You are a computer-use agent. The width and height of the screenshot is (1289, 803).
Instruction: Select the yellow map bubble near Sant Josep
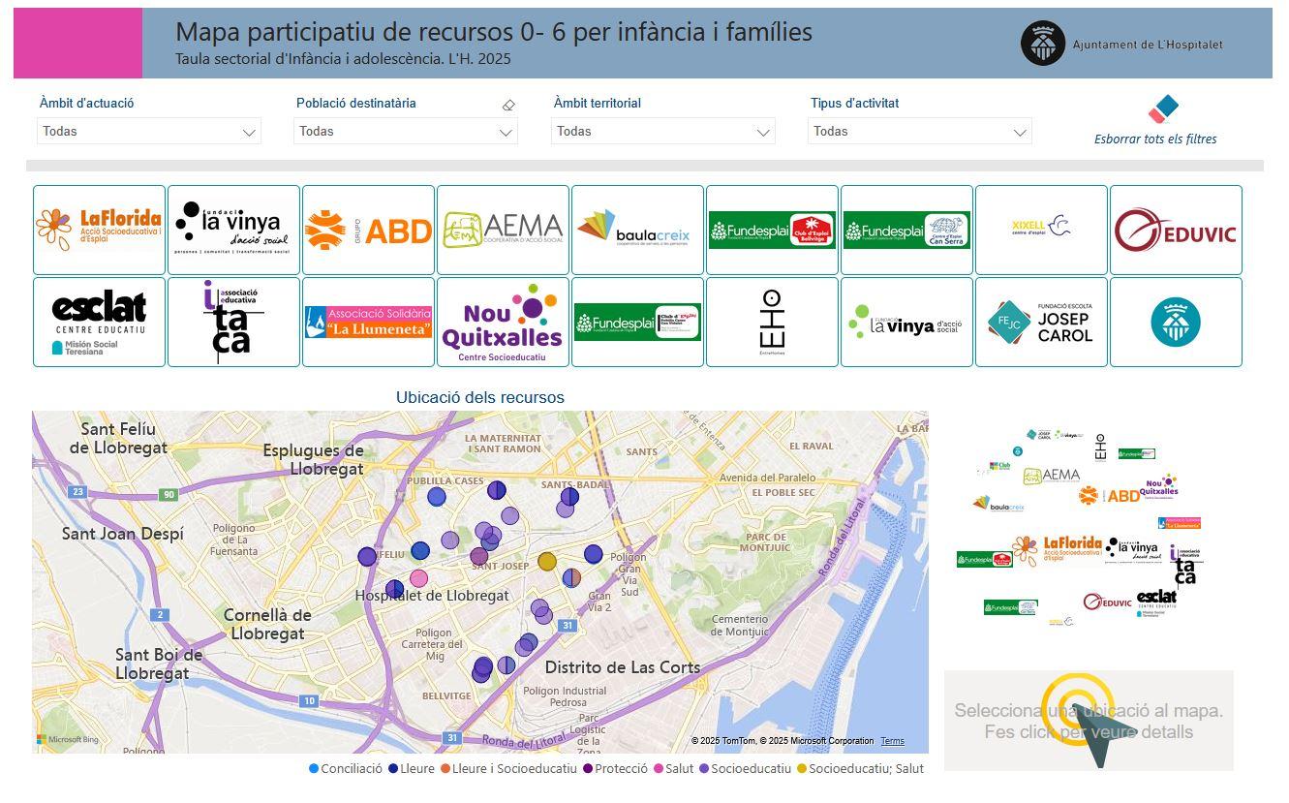546,562
